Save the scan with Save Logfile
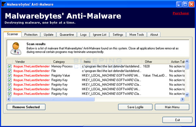Viewport: 196px width, 127px height. tap(135, 107)
